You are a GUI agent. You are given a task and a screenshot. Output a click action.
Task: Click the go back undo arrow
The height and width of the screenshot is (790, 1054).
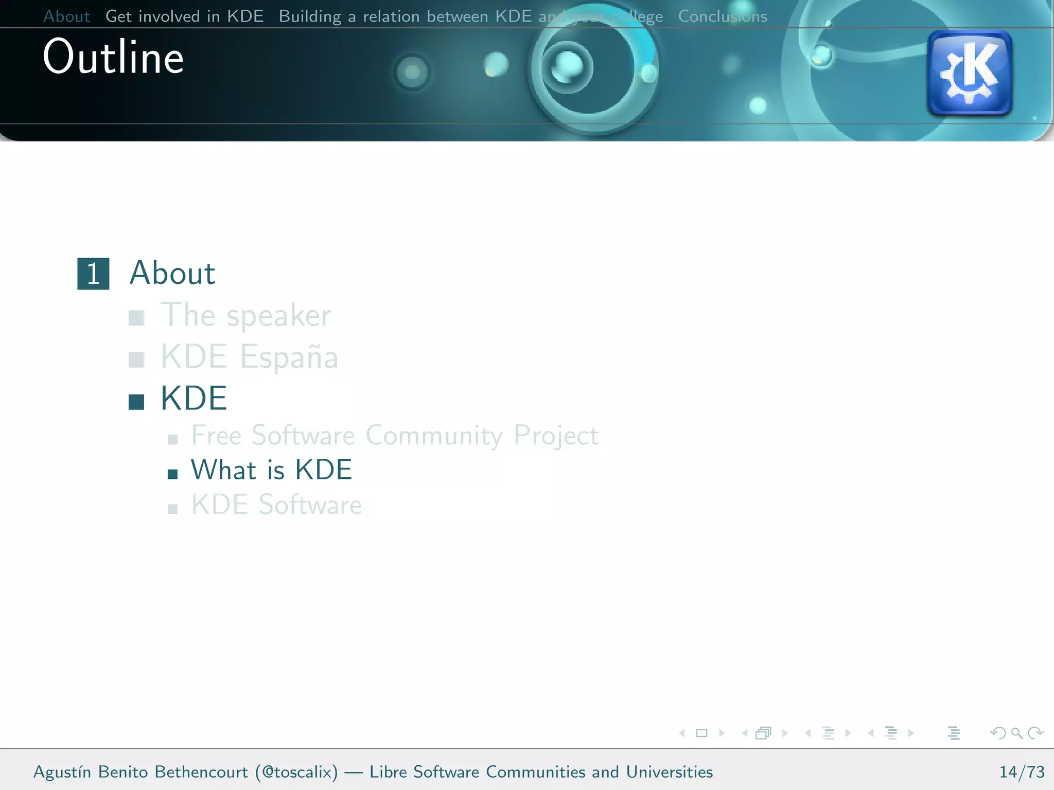[x=997, y=733]
